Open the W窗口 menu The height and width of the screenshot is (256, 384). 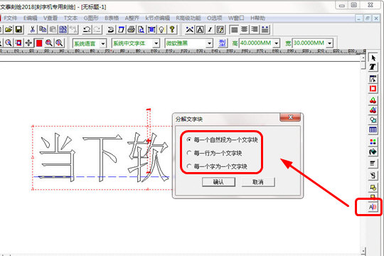[x=236, y=18]
